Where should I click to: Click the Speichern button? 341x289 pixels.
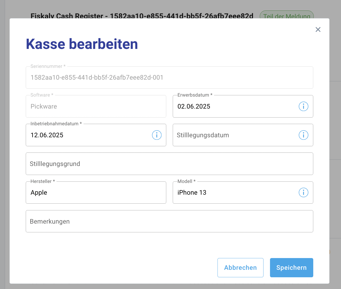pos(291,268)
